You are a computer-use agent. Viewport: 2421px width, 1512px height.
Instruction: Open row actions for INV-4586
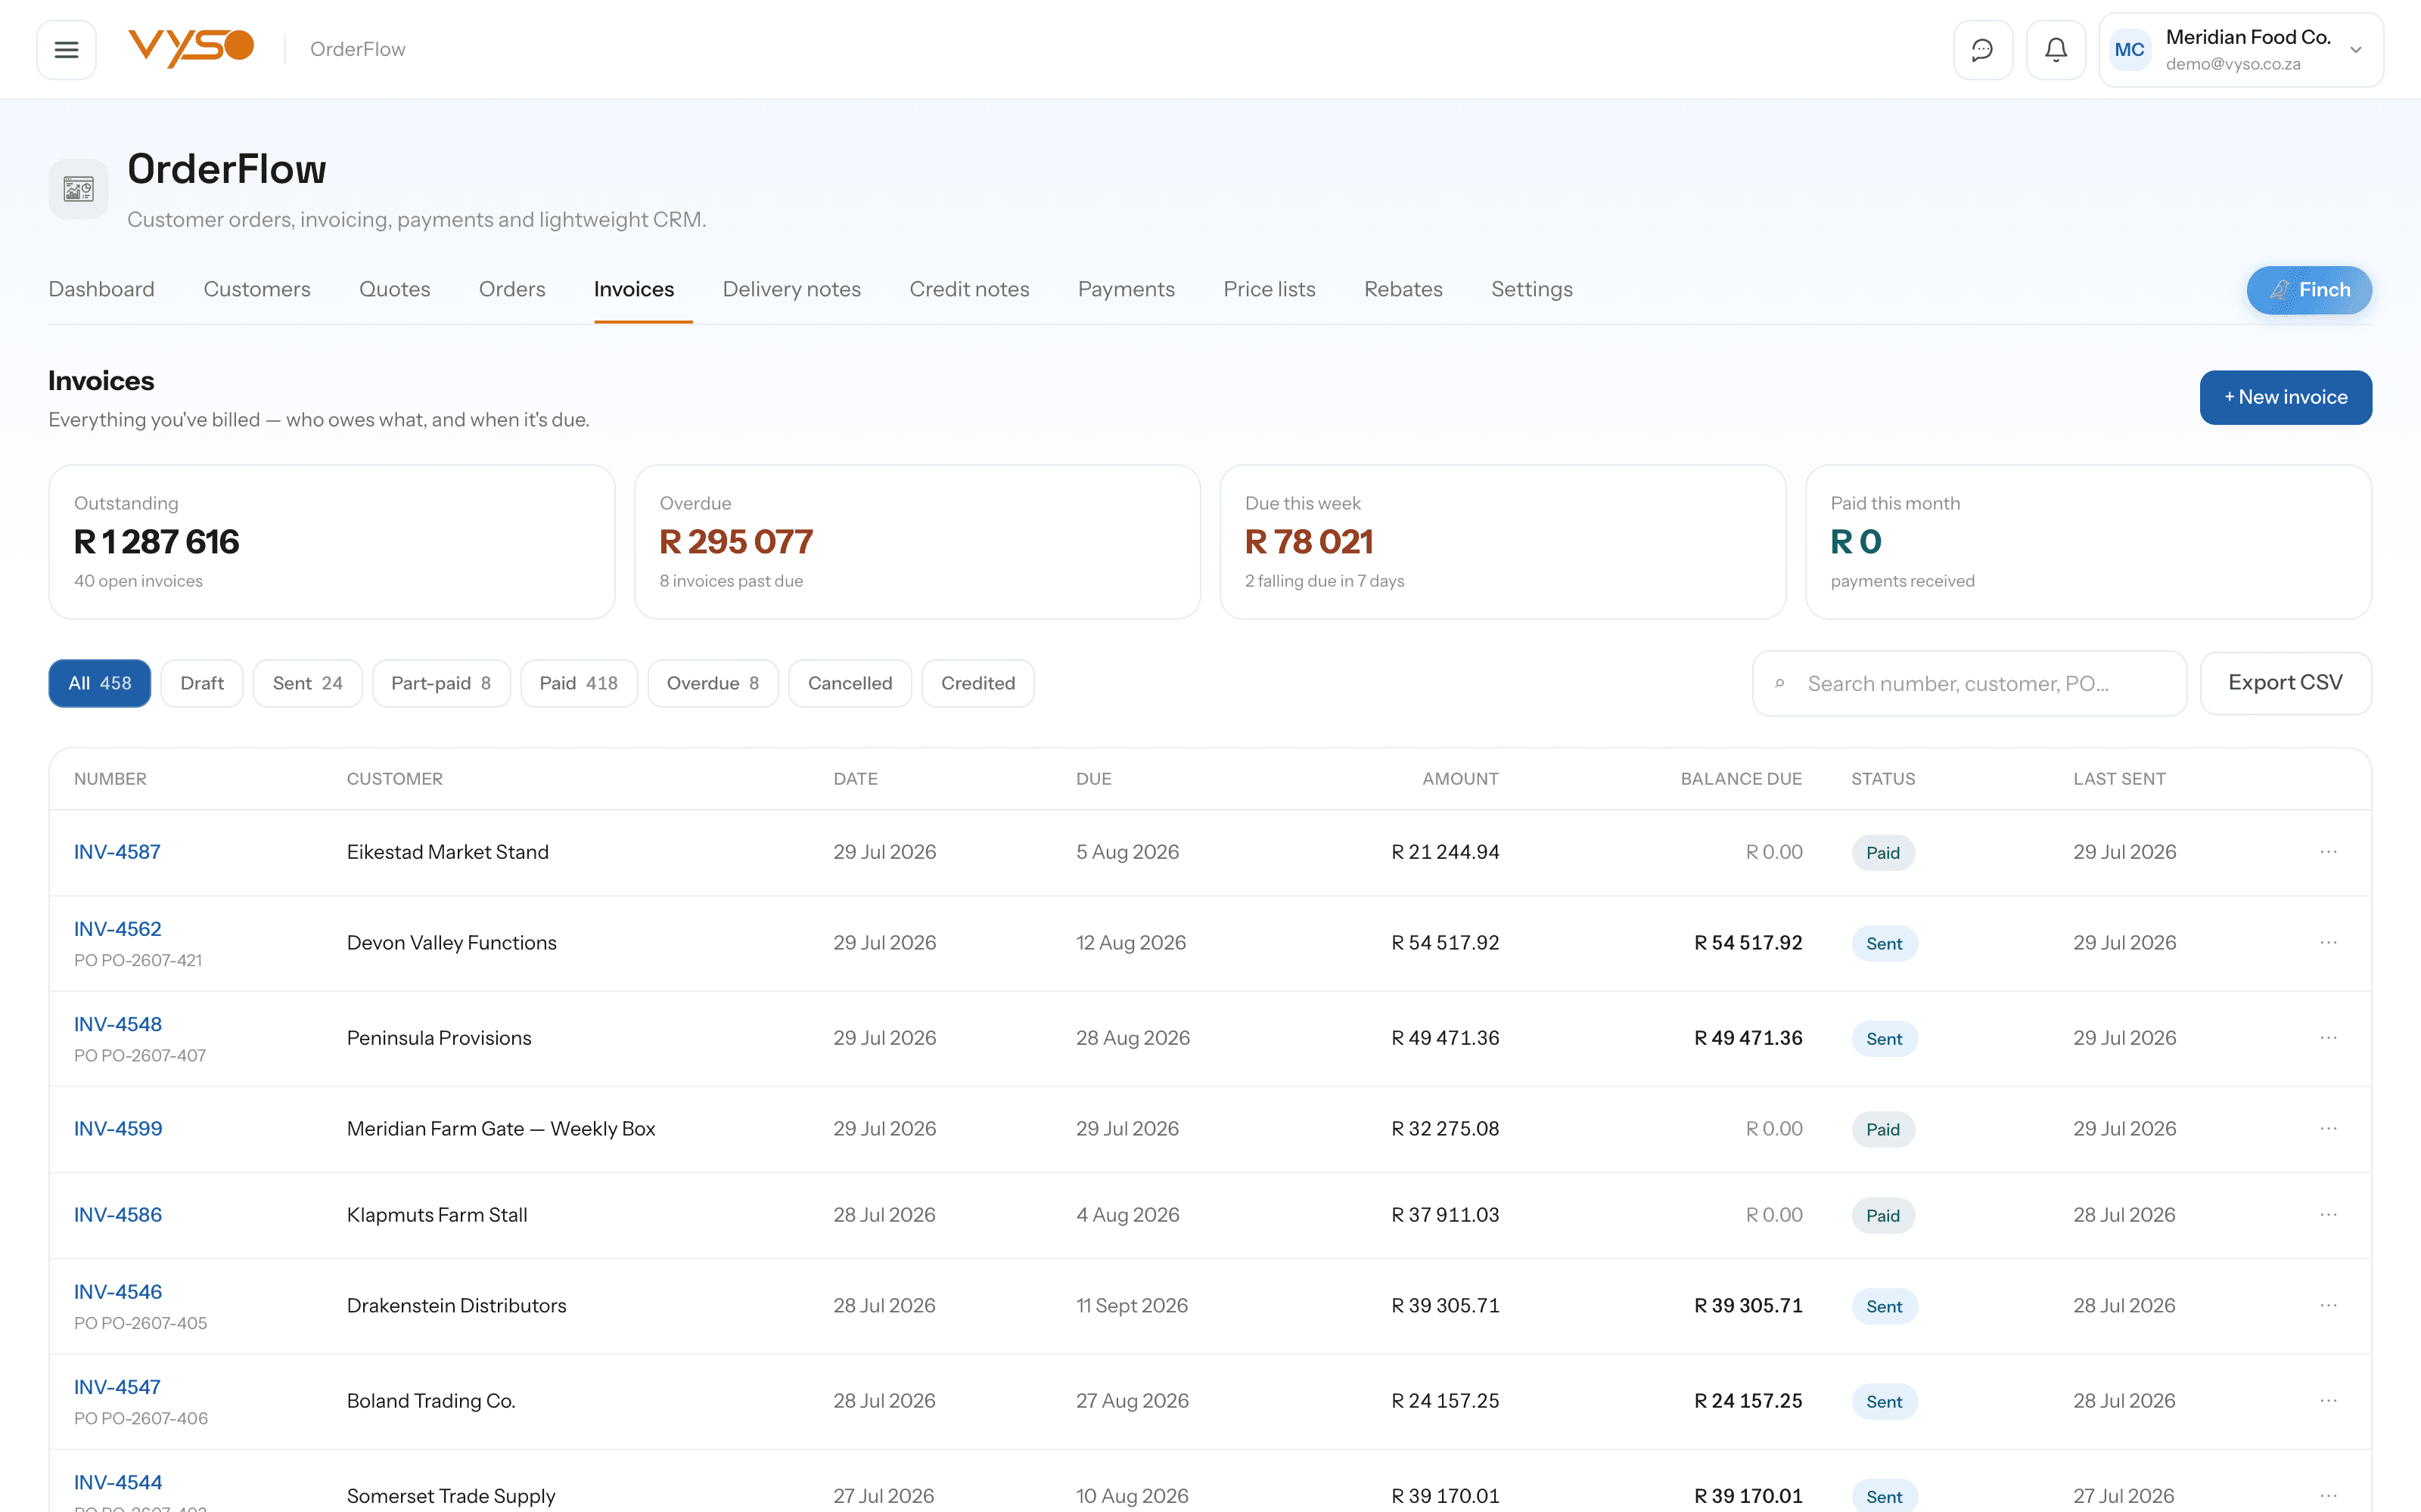[x=2328, y=1215]
